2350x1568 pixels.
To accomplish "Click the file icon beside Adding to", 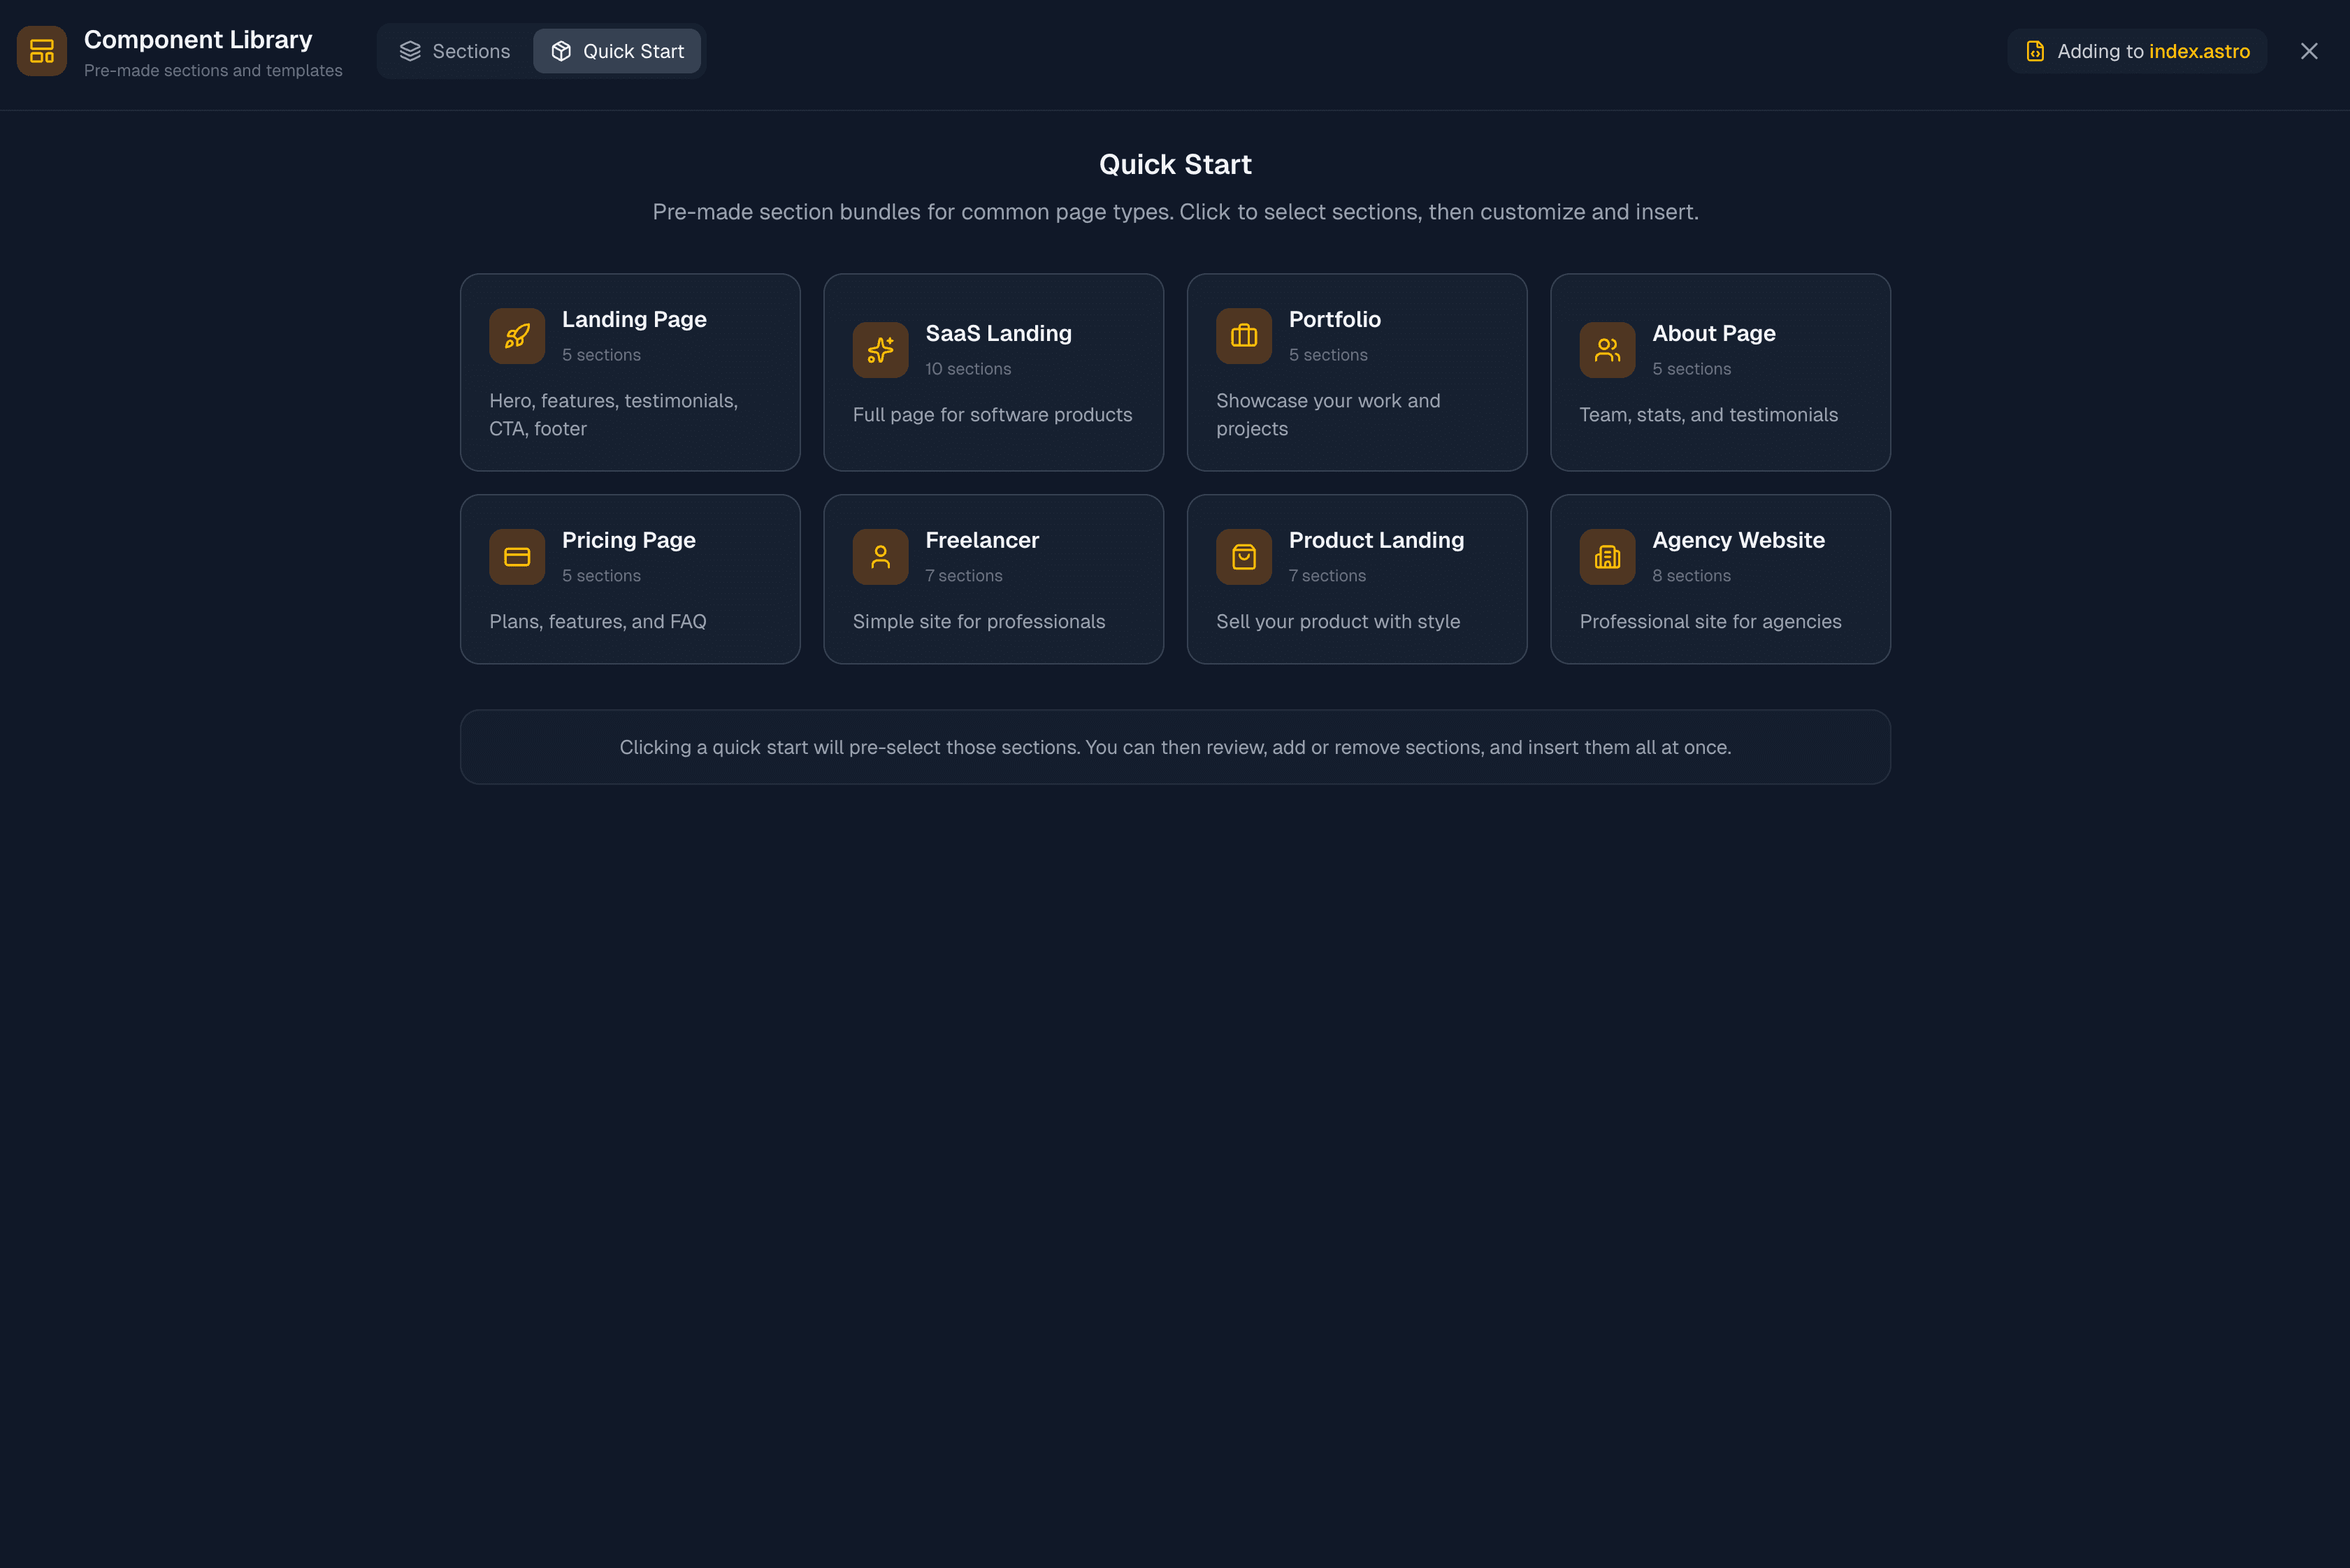I will [2034, 51].
